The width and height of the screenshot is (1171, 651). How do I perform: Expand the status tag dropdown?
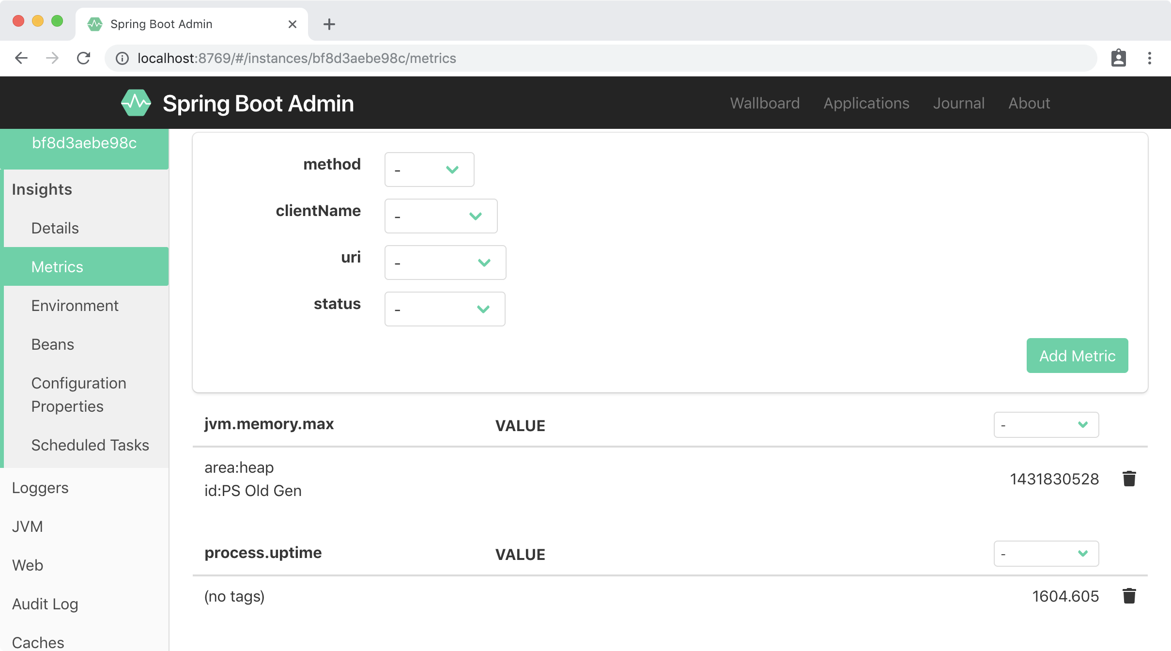445,309
